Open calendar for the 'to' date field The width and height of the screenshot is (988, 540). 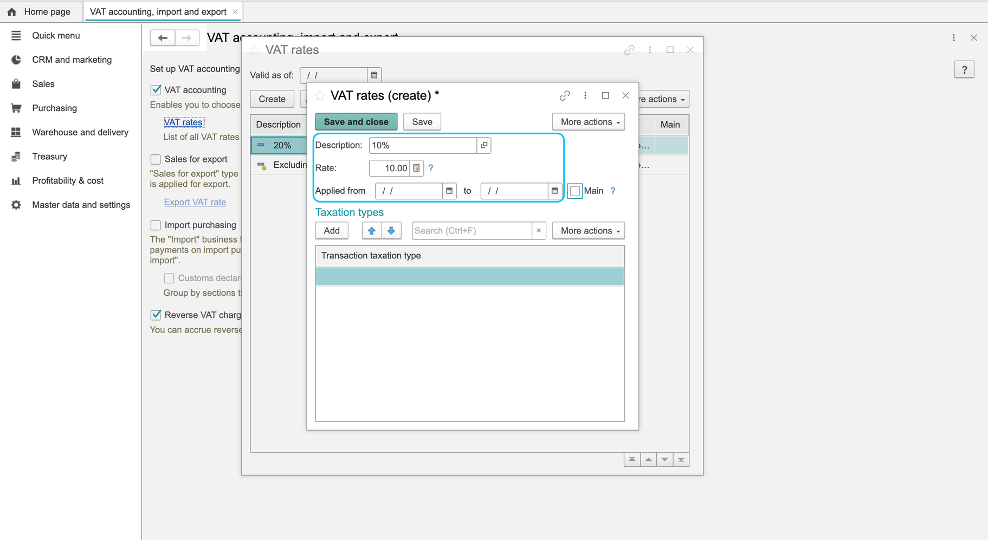pyautogui.click(x=554, y=191)
